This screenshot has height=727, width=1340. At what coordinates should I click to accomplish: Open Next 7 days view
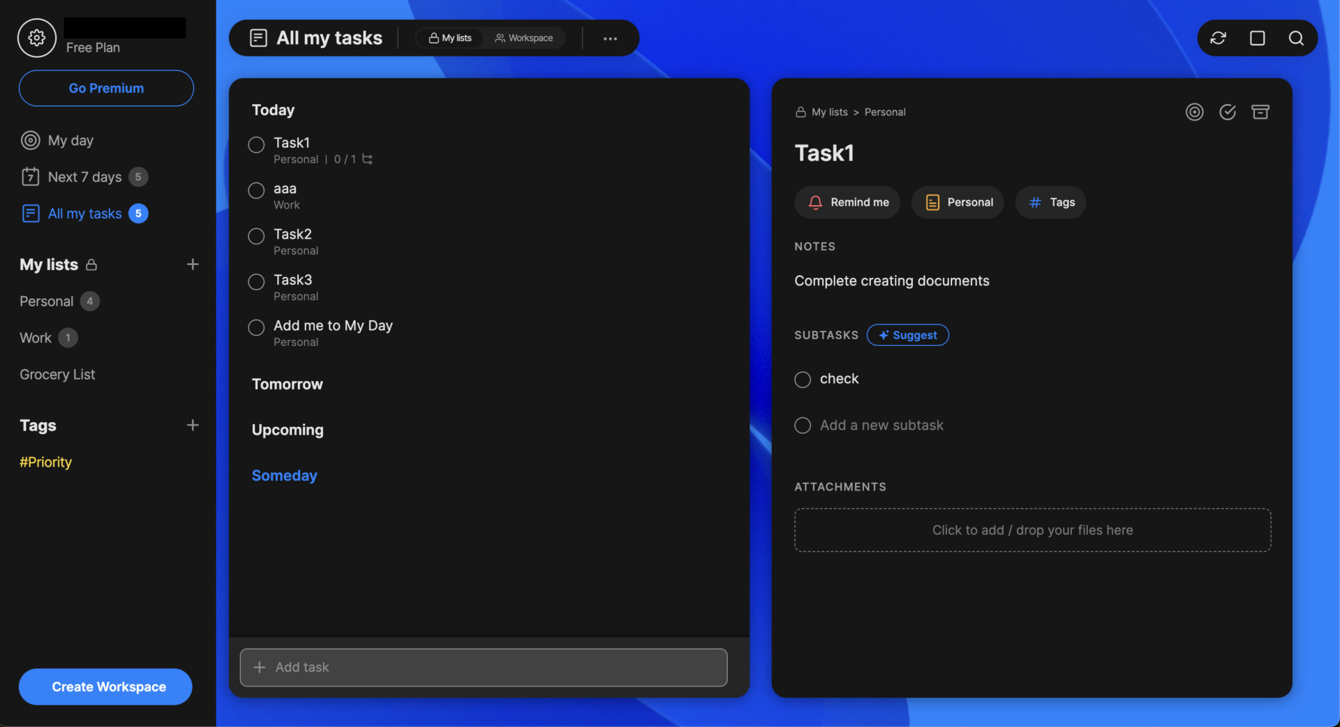click(x=84, y=177)
